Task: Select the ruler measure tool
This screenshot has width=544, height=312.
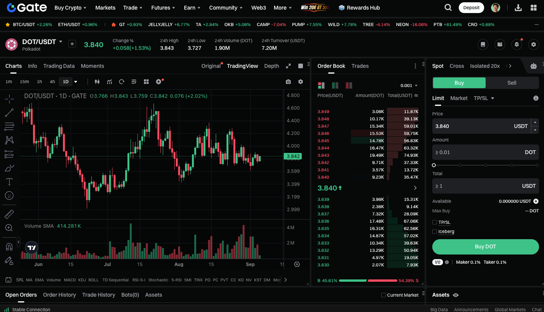Action: point(9,214)
